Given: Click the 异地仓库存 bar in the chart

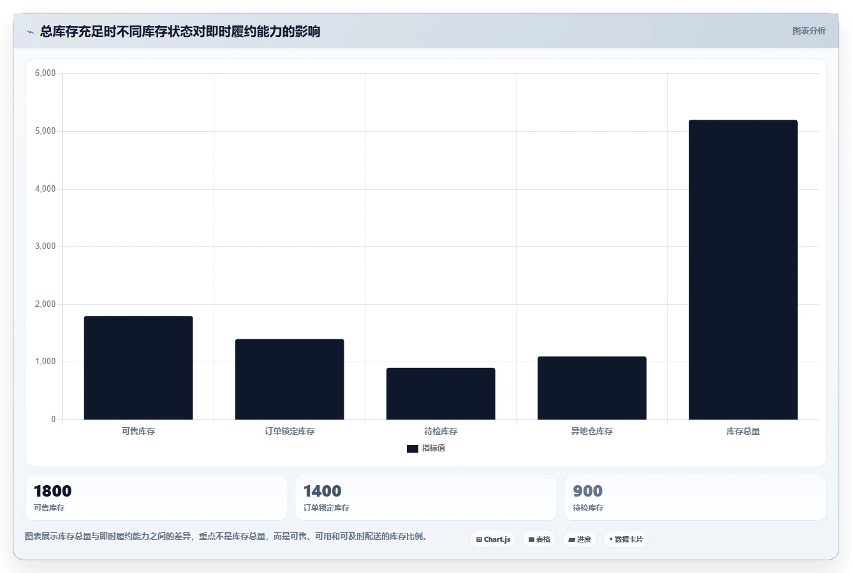Looking at the screenshot, I should [x=592, y=388].
